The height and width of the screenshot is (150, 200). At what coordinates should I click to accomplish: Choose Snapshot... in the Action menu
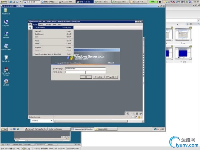tap(53, 47)
